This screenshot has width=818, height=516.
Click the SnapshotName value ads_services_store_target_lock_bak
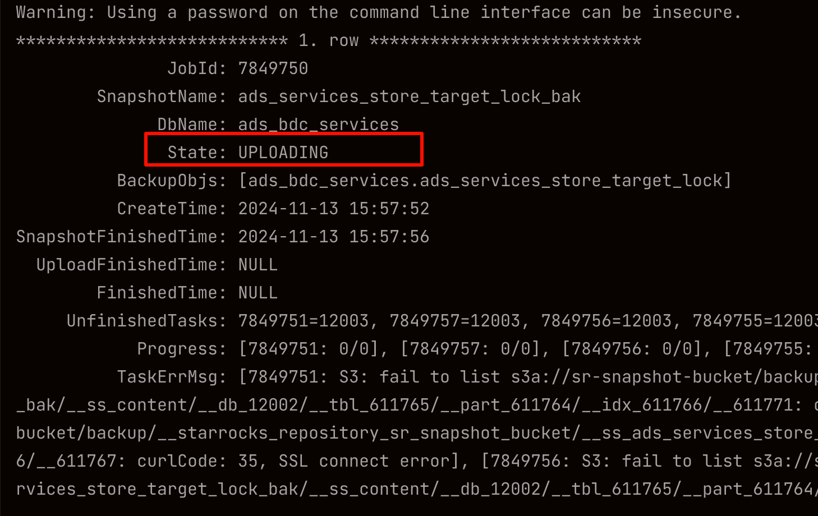click(410, 96)
